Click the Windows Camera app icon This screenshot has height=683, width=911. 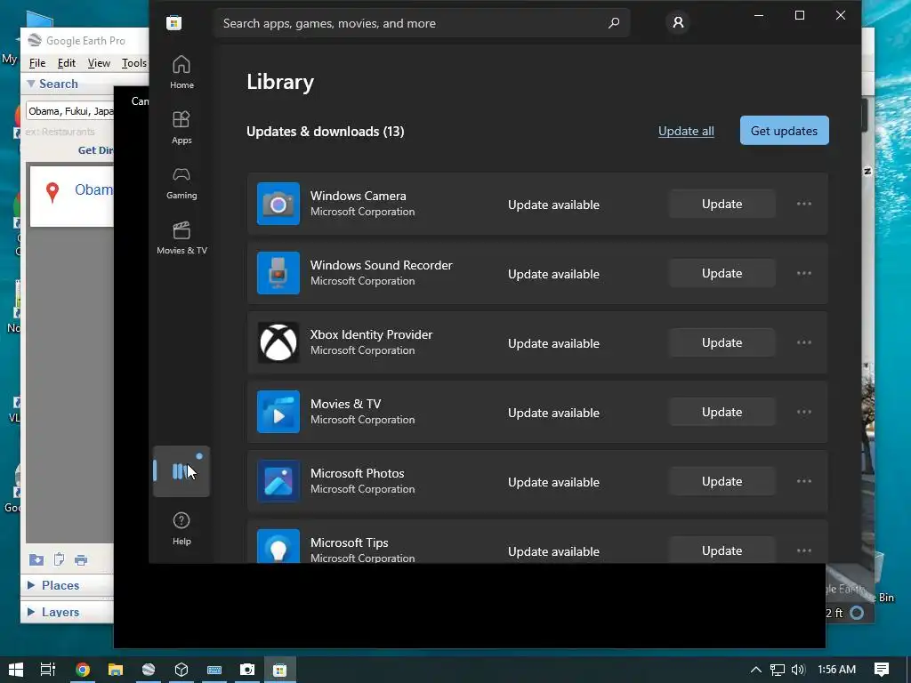pyautogui.click(x=278, y=204)
